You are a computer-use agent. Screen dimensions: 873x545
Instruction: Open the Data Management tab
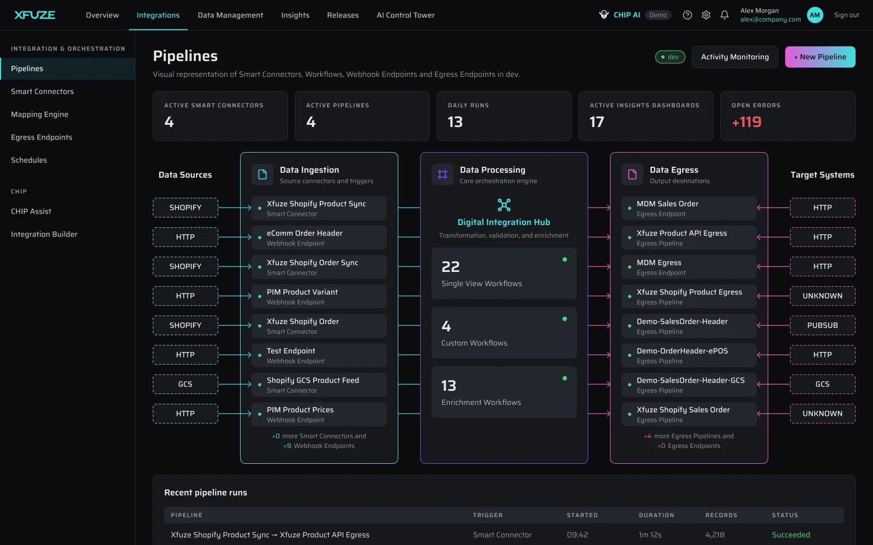[230, 15]
